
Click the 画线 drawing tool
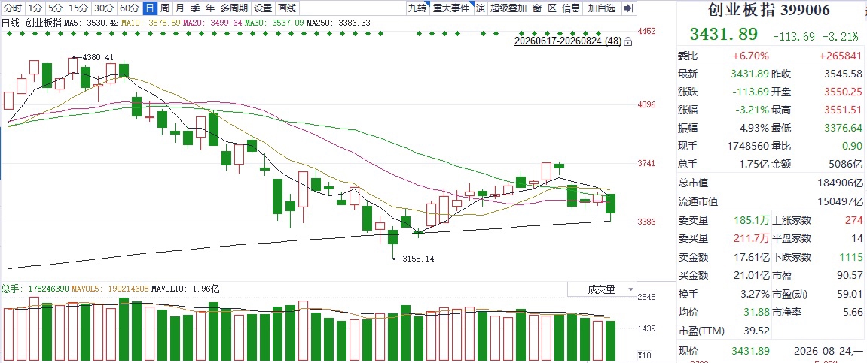point(286,8)
